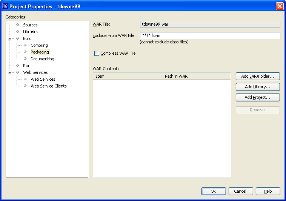
Task: Close the Project Properties dialog window
Action: click(279, 6)
